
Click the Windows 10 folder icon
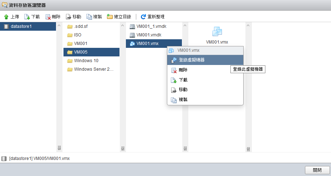click(x=70, y=61)
